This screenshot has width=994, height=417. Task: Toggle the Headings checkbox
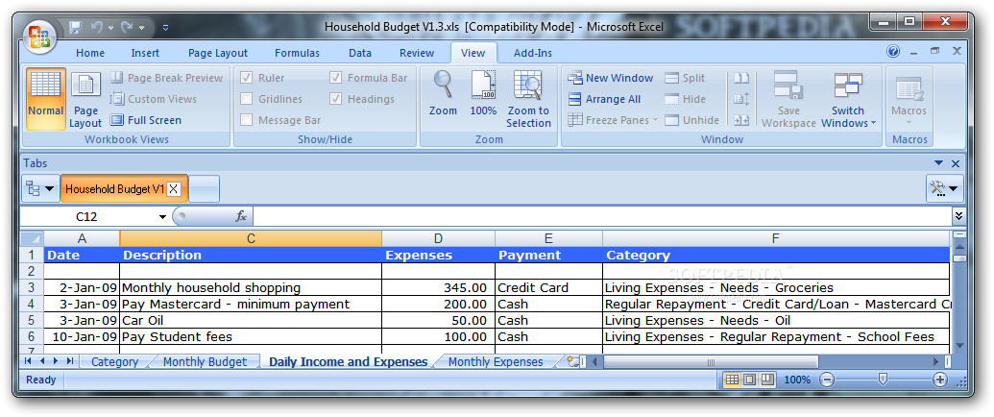pyautogui.click(x=336, y=99)
